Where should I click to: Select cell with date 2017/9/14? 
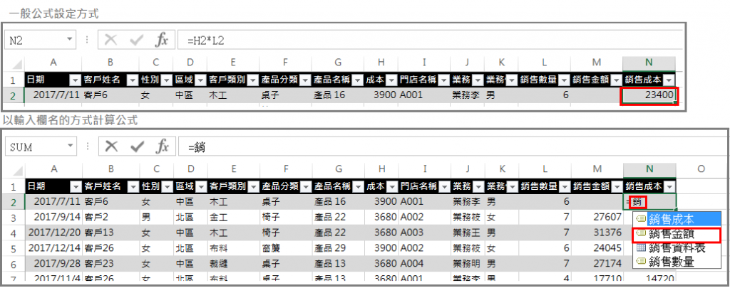tap(53, 217)
